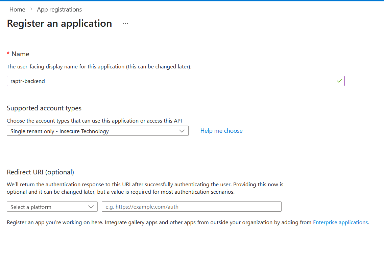
Task: Navigate to Home in the breadcrumb
Action: click(x=17, y=9)
